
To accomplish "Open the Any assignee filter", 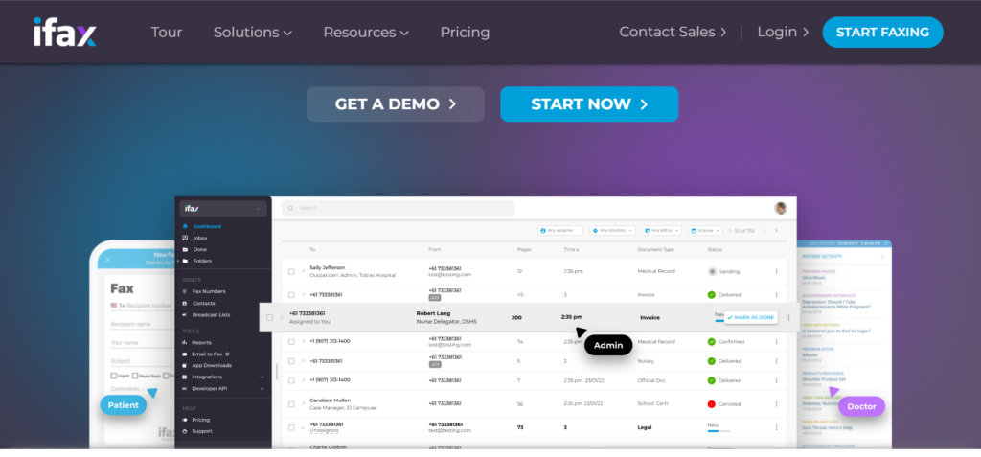I will tap(559, 230).
